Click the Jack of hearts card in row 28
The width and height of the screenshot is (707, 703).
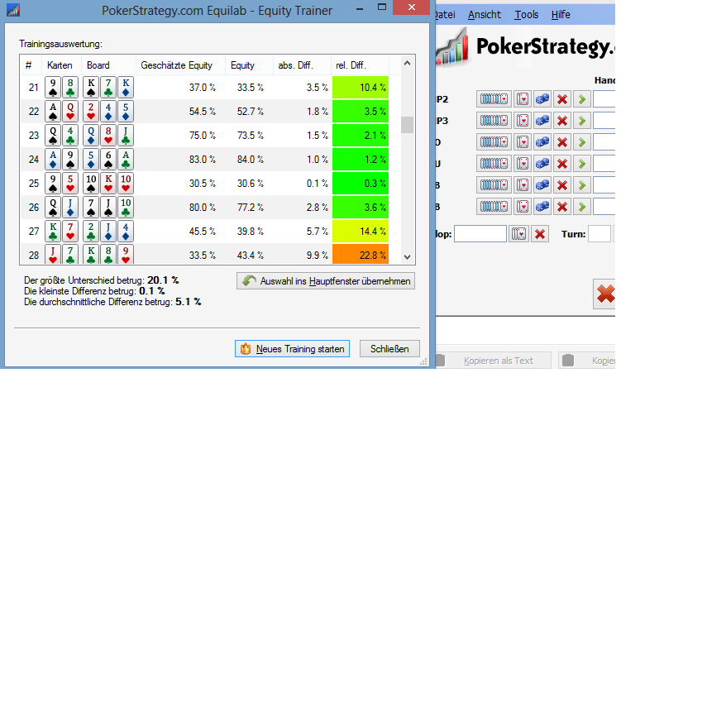tap(53, 255)
